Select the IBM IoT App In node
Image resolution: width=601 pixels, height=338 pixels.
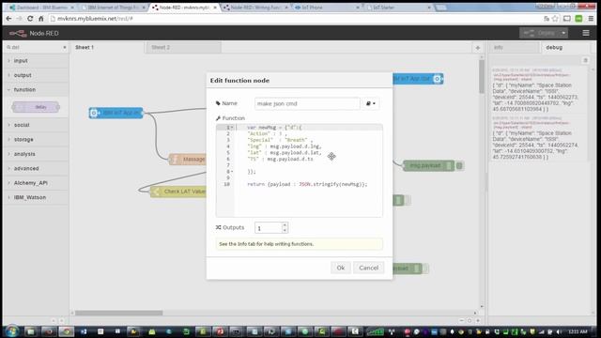pyautogui.click(x=116, y=113)
